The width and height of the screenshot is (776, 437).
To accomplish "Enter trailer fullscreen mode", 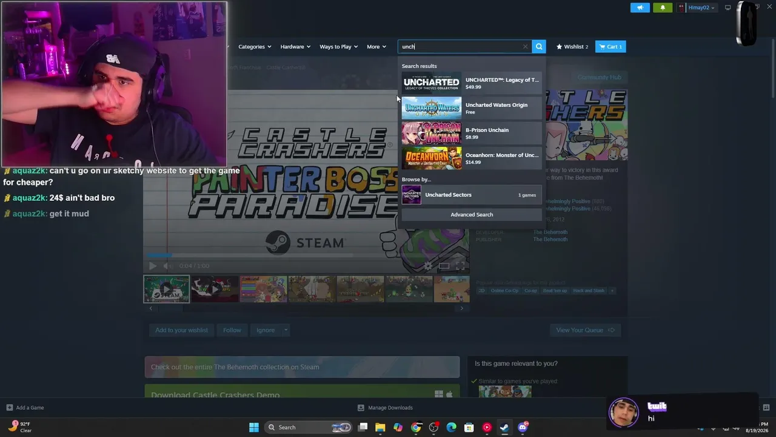I will [460, 266].
